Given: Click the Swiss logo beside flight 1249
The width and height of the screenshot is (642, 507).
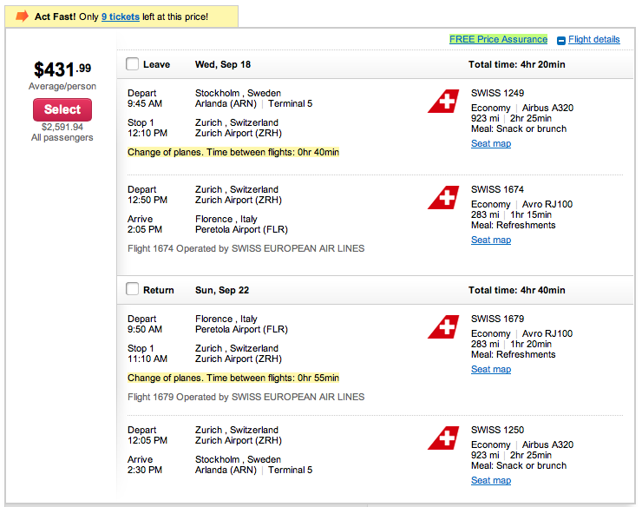Looking at the screenshot, I should pos(443,102).
